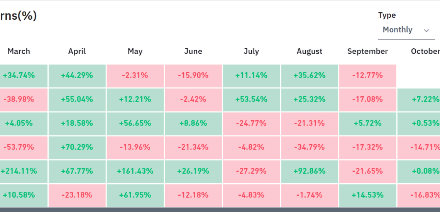The width and height of the screenshot is (440, 220).
Task: Click the September column header
Action: coord(367,51)
